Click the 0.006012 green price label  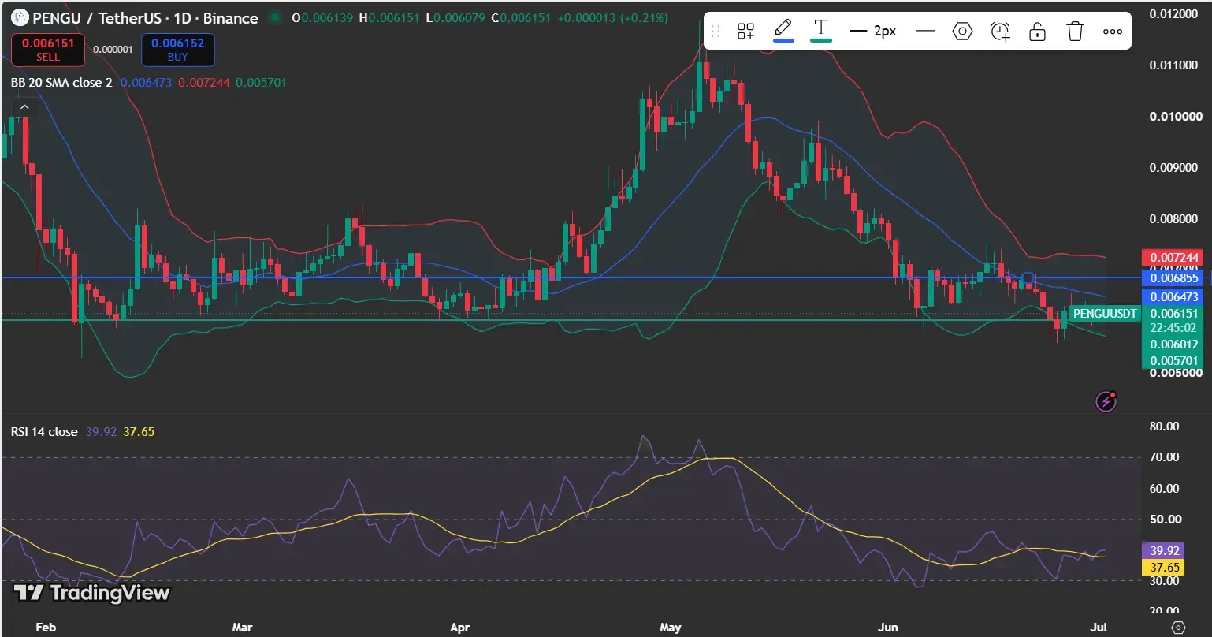click(1173, 344)
